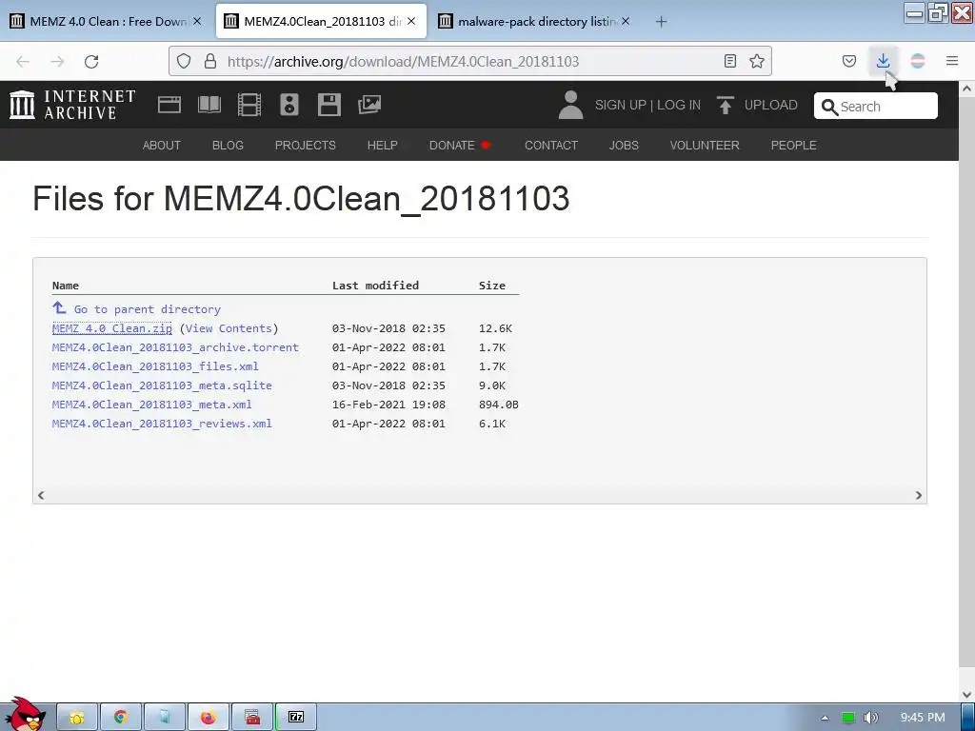Screen dimensions: 975x731
Task: Reload the current page
Action: point(91,61)
